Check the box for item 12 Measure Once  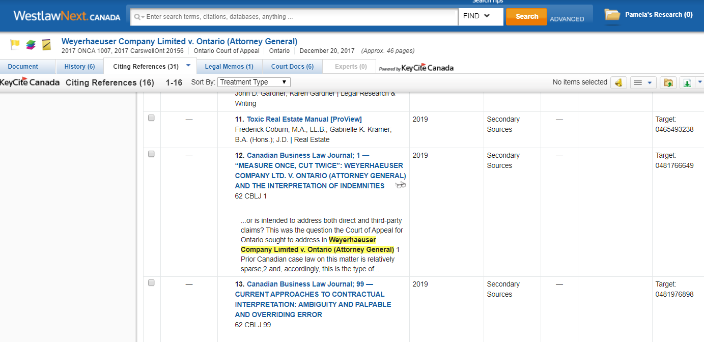pyautogui.click(x=151, y=154)
